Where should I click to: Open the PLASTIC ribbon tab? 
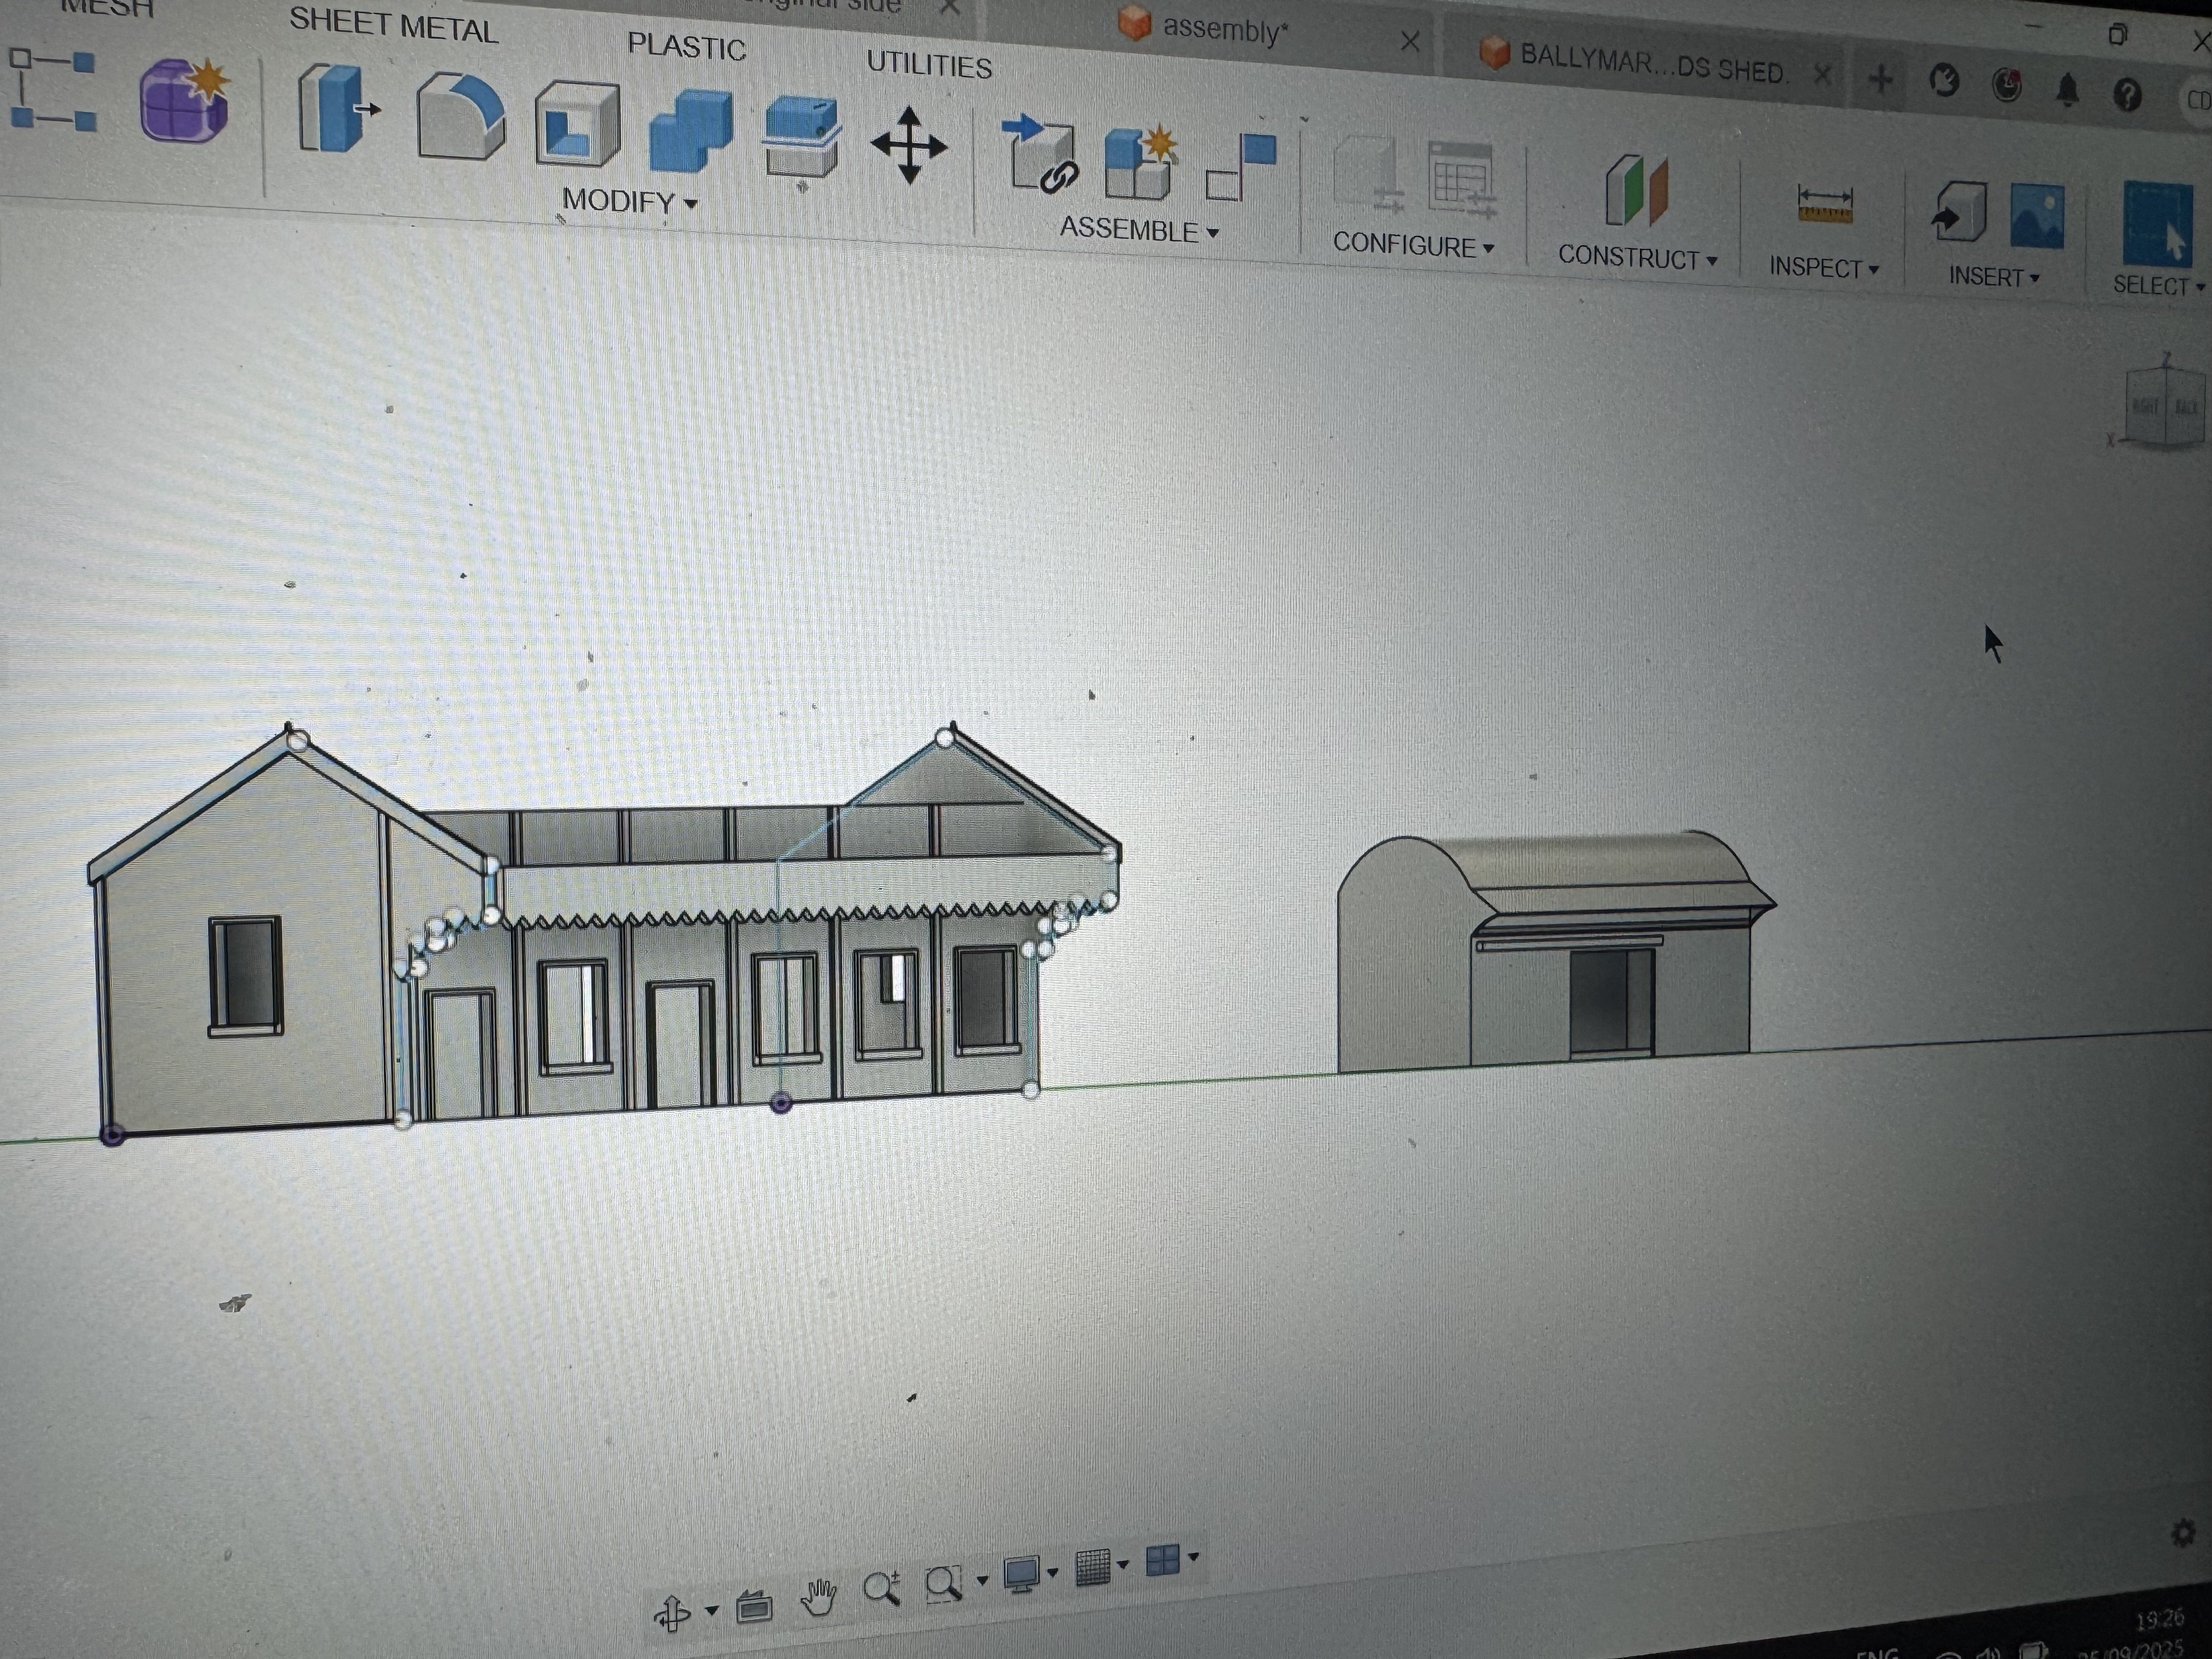click(686, 47)
